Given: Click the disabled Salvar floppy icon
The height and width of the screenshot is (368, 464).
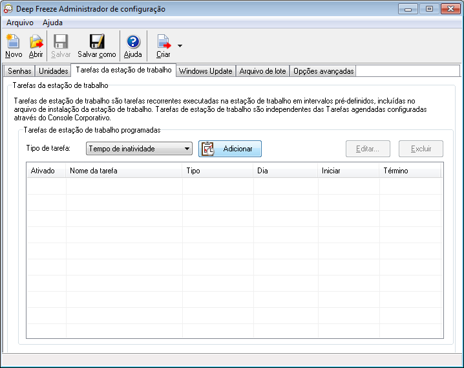Looking at the screenshot, I should click(x=61, y=45).
